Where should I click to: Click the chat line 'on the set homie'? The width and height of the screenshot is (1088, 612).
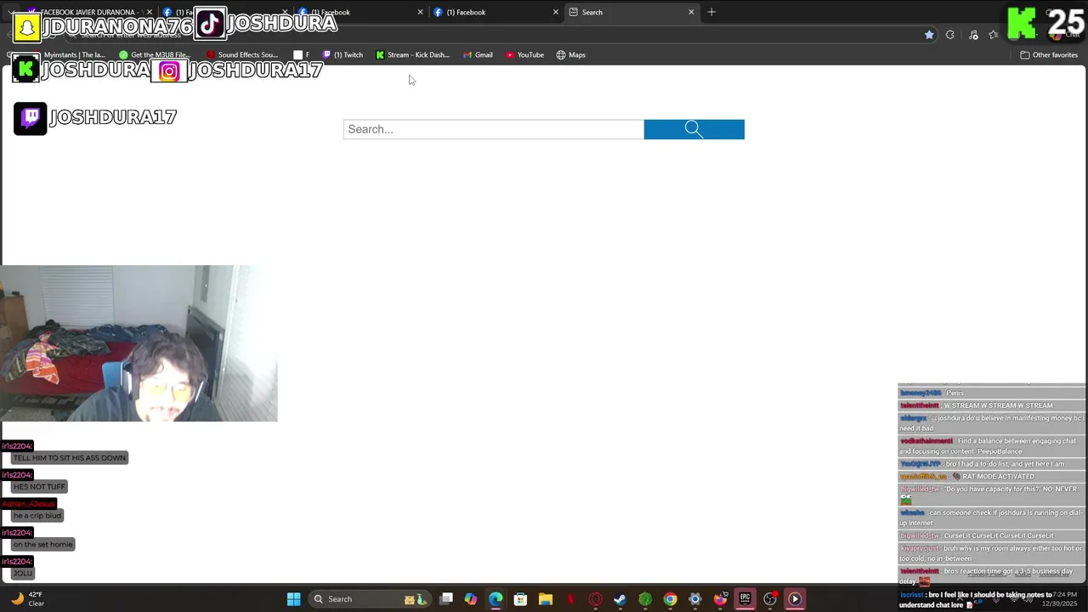(x=43, y=545)
